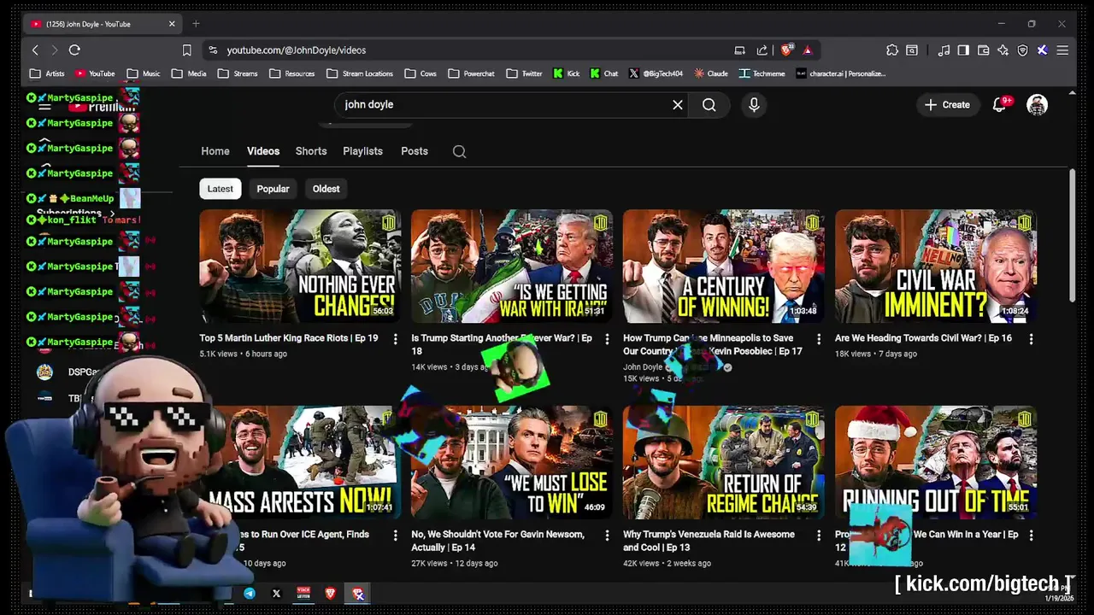Select the Oldest sort chip
Viewport: 1094px width, 615px height.
tap(326, 189)
